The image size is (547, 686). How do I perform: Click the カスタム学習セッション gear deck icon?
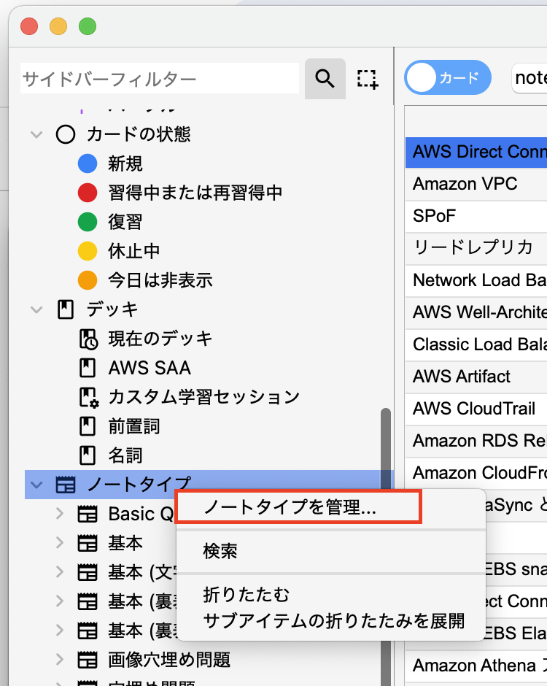pyautogui.click(x=88, y=397)
